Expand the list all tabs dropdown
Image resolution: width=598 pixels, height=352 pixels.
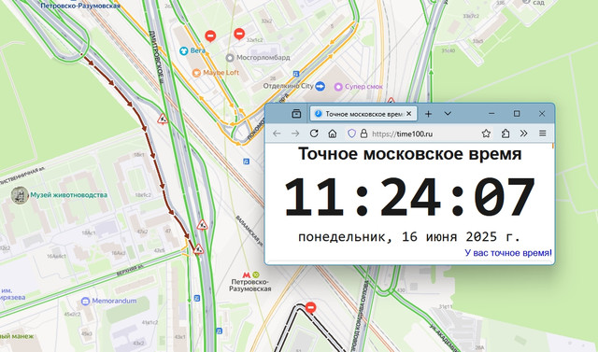pyautogui.click(x=448, y=114)
